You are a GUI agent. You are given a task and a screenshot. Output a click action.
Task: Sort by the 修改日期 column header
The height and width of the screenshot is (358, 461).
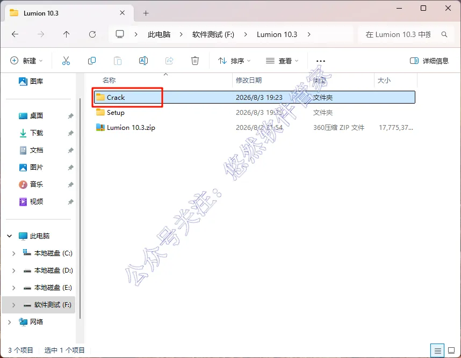(x=249, y=80)
